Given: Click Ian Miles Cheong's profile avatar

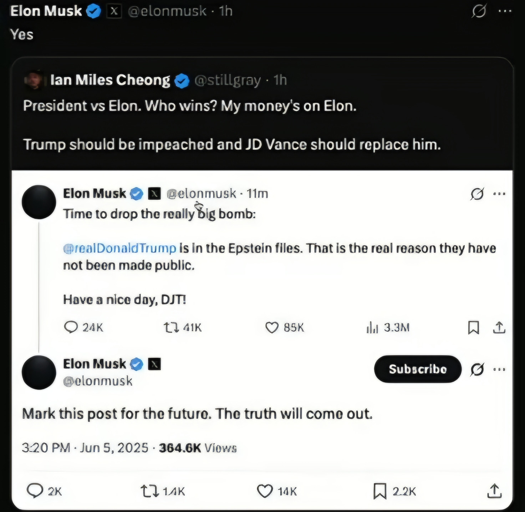Looking at the screenshot, I should click(33, 80).
